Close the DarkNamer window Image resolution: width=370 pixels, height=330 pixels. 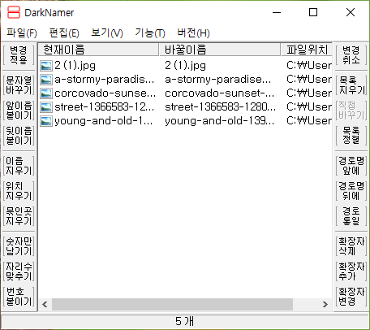pos(351,12)
